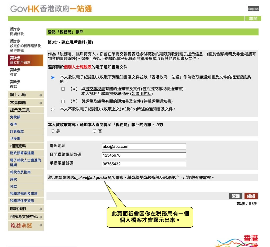Select the highlighted 第3步 建立用戶資料 step
Screen dimensions: 270x247
tap(26, 60)
